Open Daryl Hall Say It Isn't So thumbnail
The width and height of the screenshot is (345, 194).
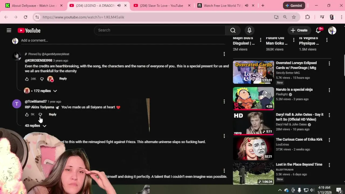tap(253, 123)
